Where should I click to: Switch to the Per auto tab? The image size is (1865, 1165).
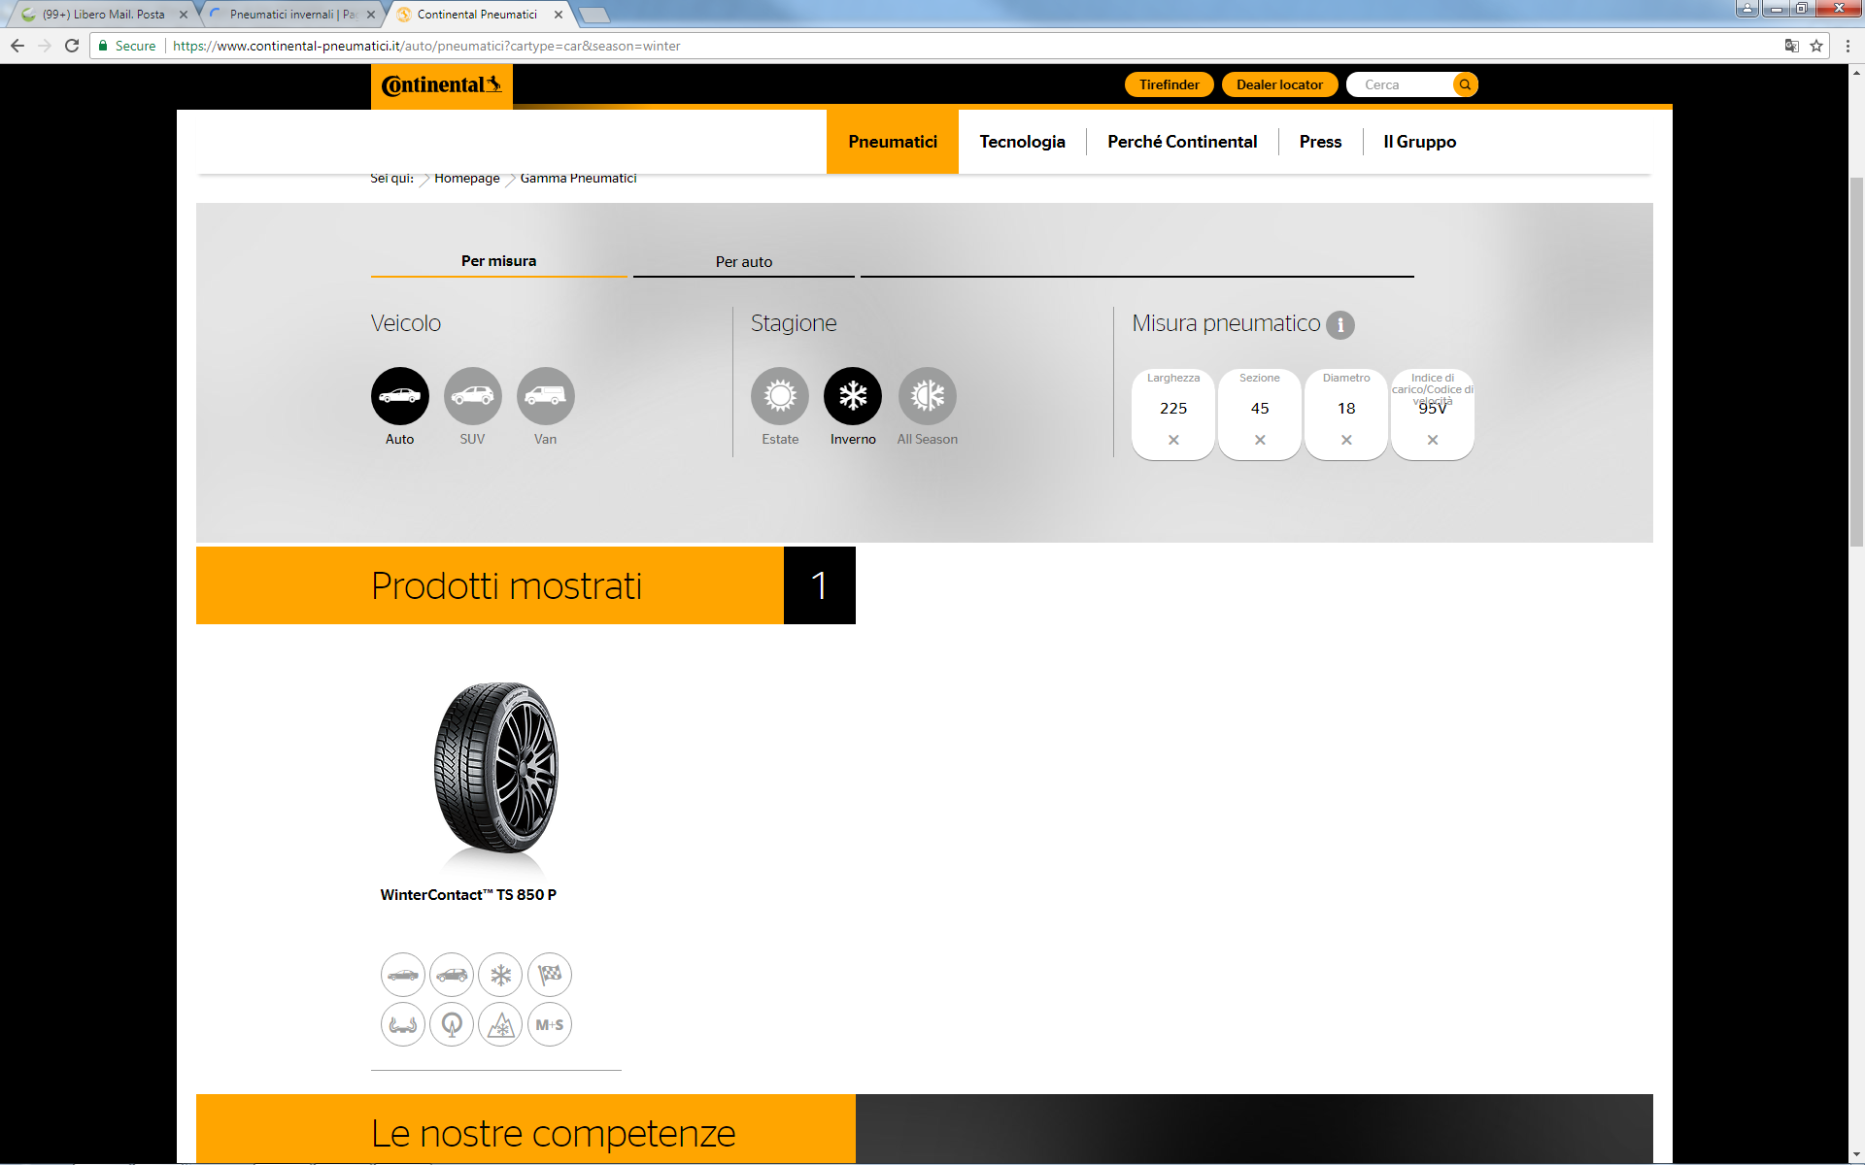(x=744, y=261)
